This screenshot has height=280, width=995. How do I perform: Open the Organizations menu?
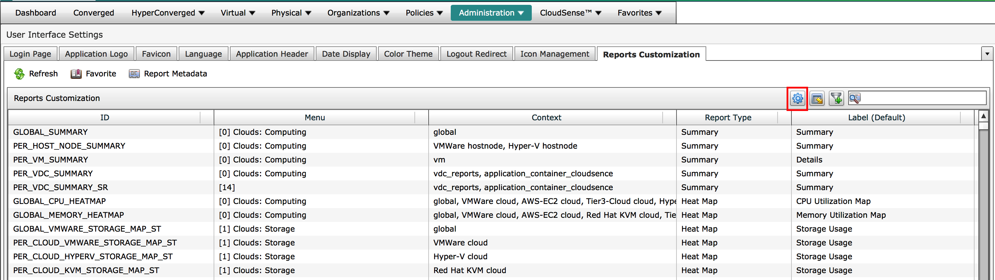[358, 13]
